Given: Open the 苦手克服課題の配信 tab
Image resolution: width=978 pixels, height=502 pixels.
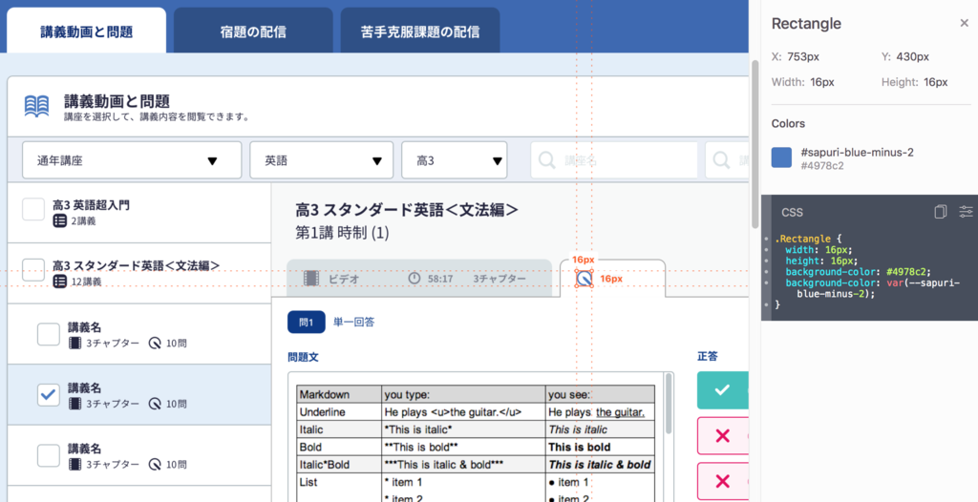Looking at the screenshot, I should [x=420, y=31].
